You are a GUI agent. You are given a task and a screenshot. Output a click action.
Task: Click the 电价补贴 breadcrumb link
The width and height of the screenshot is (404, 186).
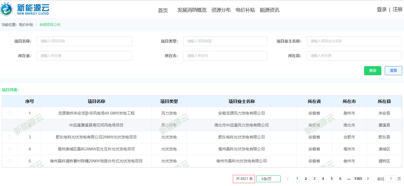(26, 25)
